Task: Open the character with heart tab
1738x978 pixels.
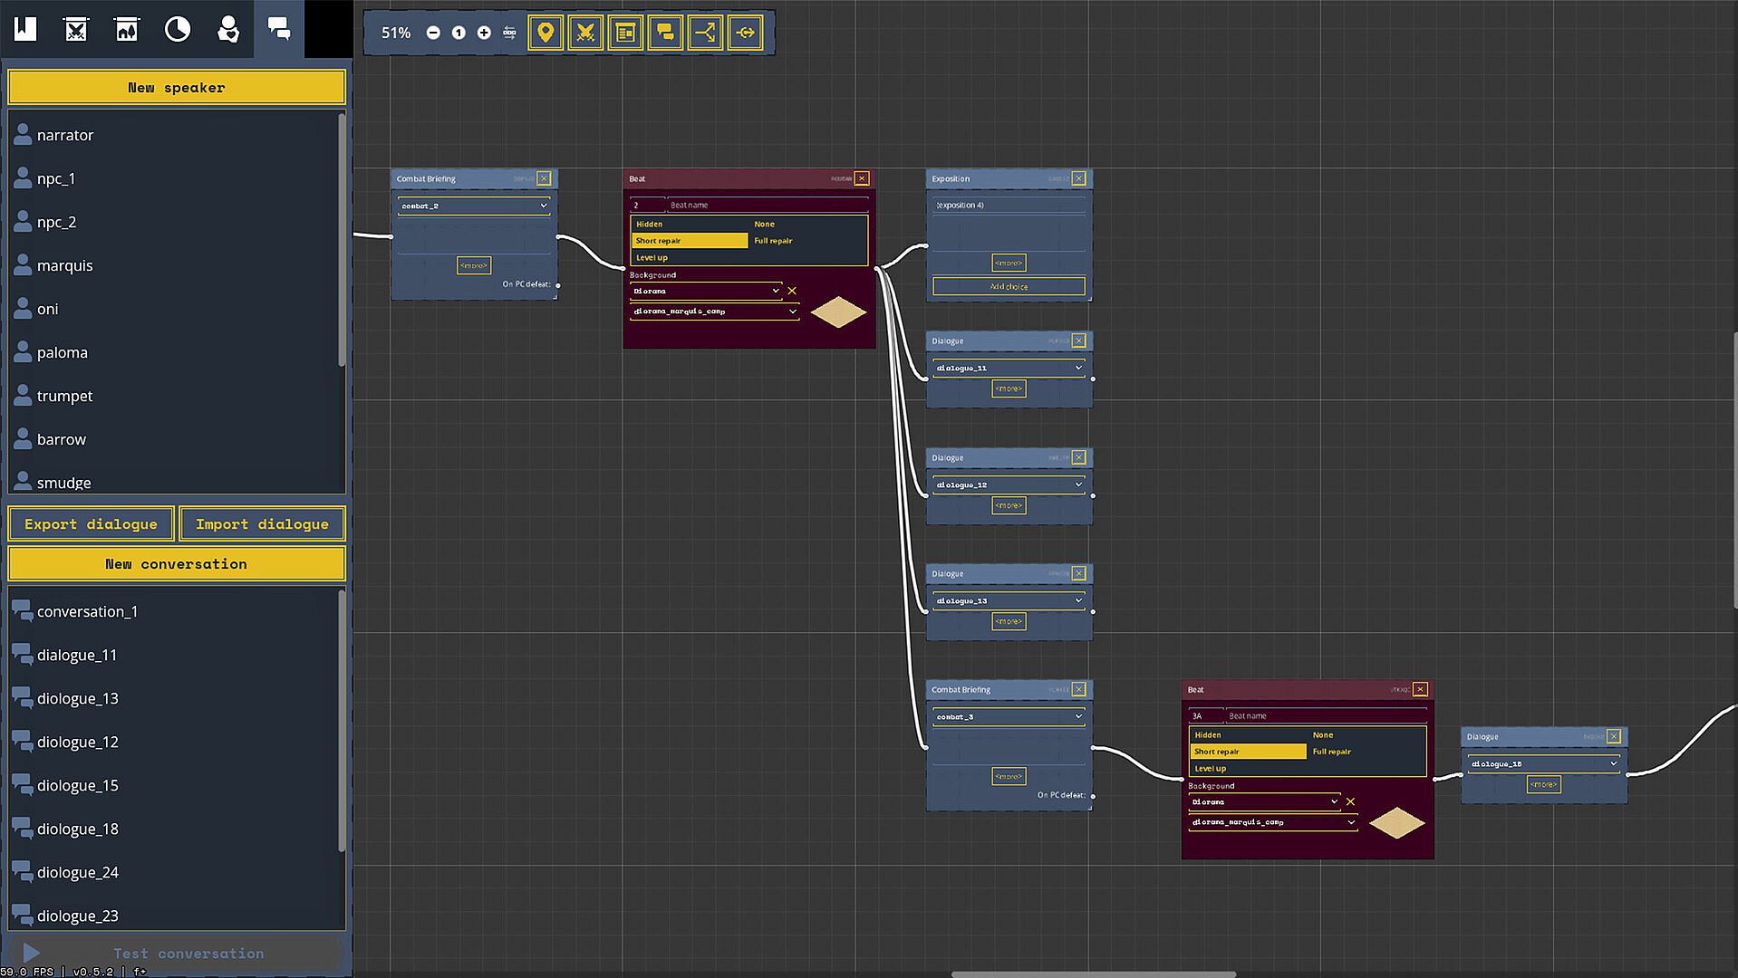Action: [228, 29]
